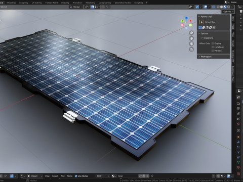
Task: Open the Add menu in node editor
Action: point(63,176)
